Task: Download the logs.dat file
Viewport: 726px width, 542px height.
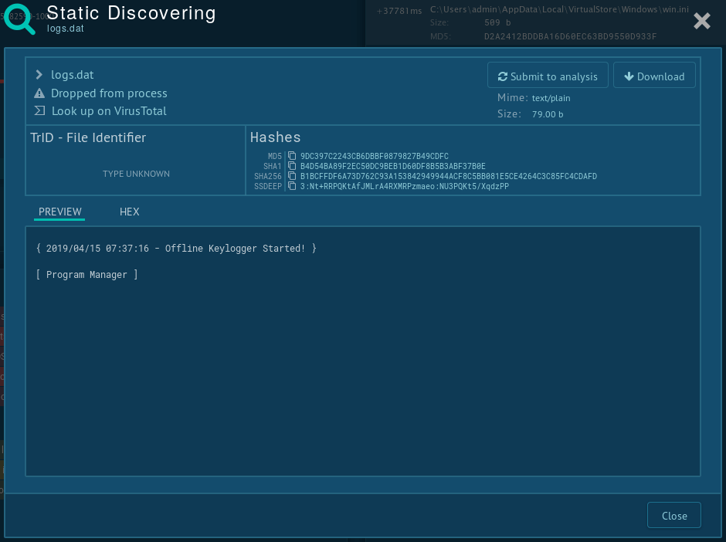Action: 654,76
